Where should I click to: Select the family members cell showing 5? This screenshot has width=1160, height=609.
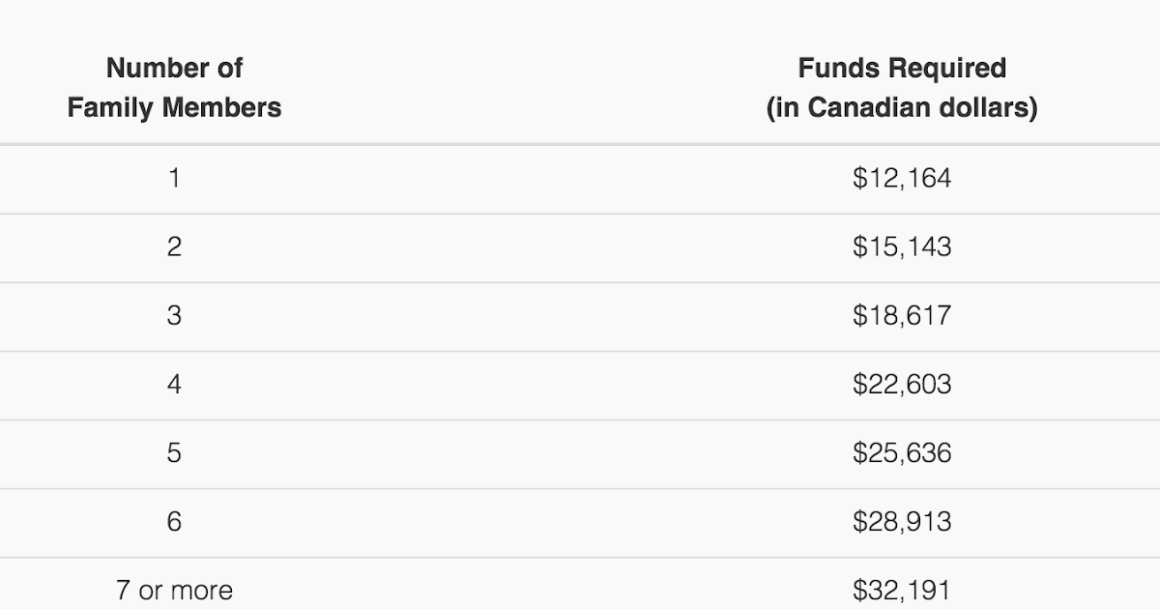(x=174, y=453)
